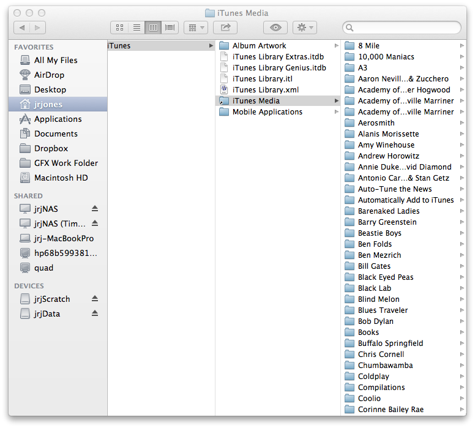Select jrjones home folder in sidebar
This screenshot has width=475, height=428.
point(58,104)
